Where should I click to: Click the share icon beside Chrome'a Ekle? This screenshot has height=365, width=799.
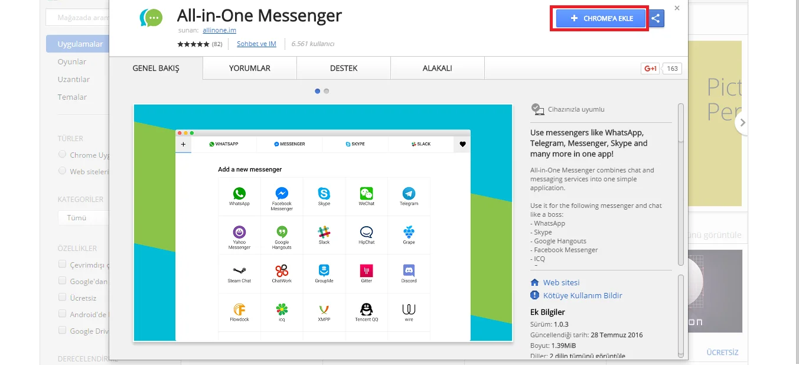655,18
